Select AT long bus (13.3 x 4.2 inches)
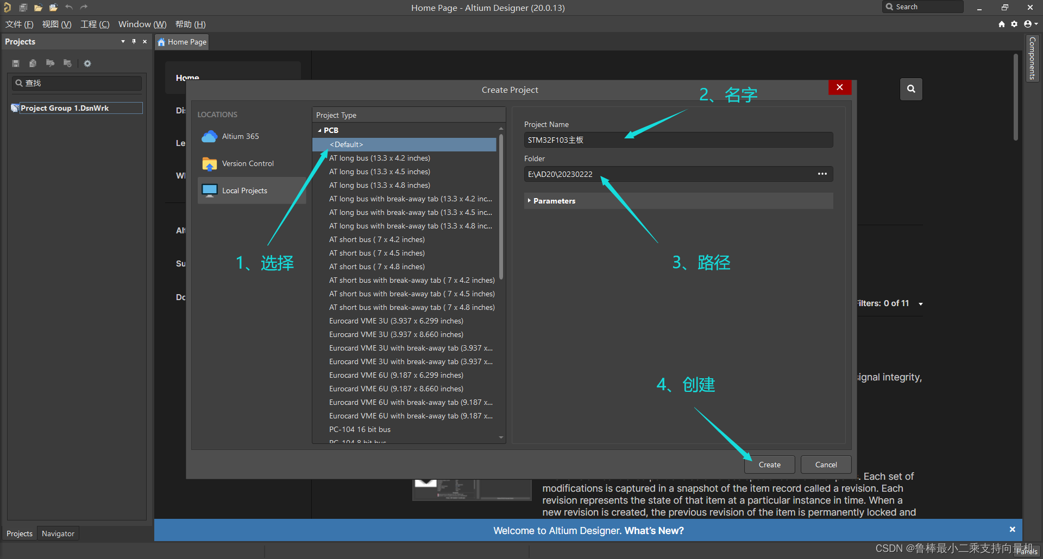The image size is (1043, 559). (380, 158)
